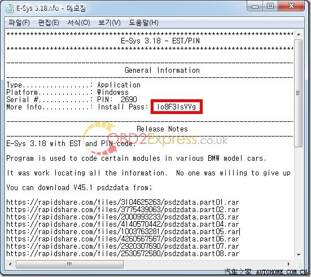The image size is (311, 277).
Task: Click the line 'You can download V45.1 psdzdata from;'
Action: (80, 187)
